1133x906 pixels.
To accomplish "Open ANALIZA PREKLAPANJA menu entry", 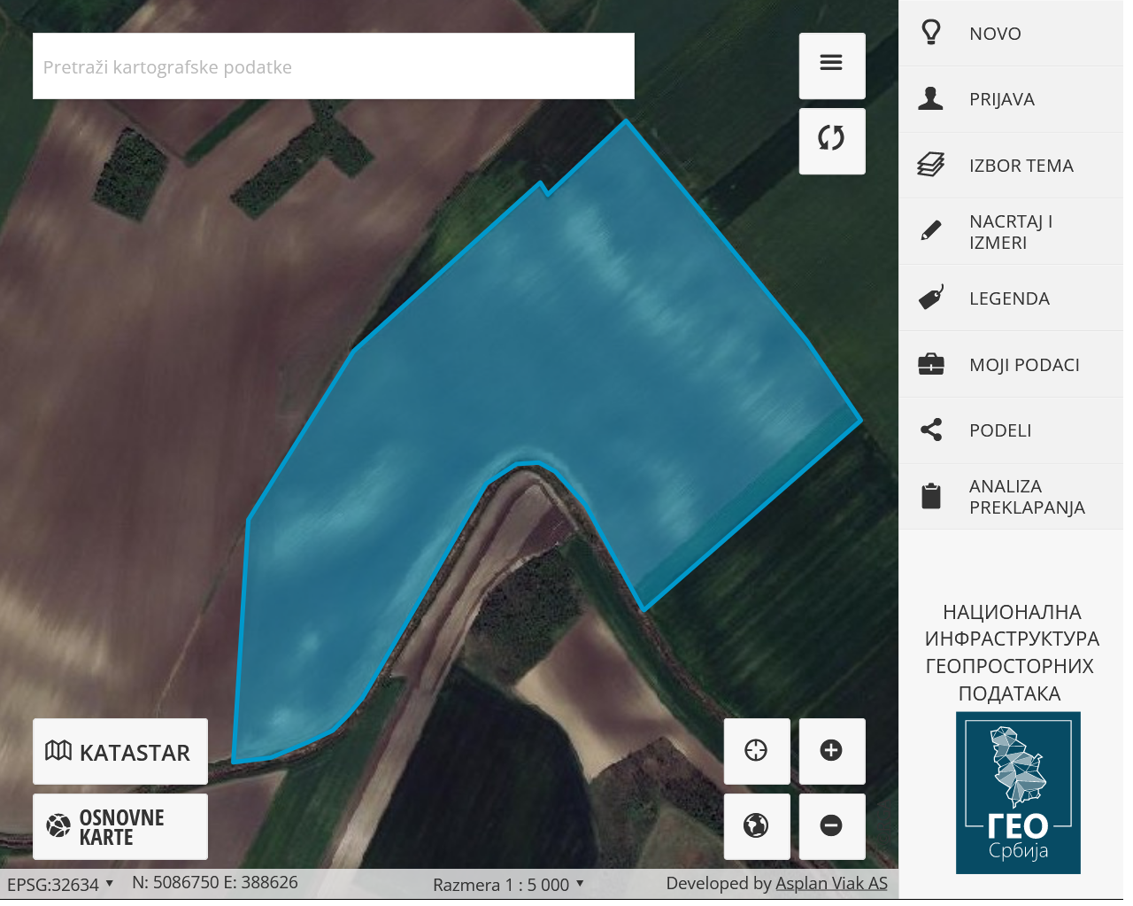I will (1011, 497).
